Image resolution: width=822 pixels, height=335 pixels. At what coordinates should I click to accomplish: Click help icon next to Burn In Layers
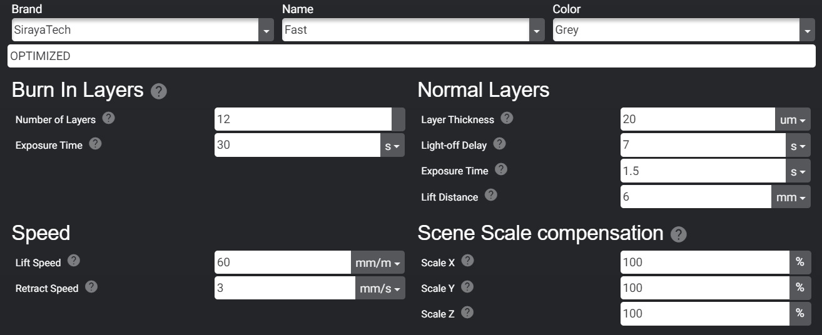(159, 92)
